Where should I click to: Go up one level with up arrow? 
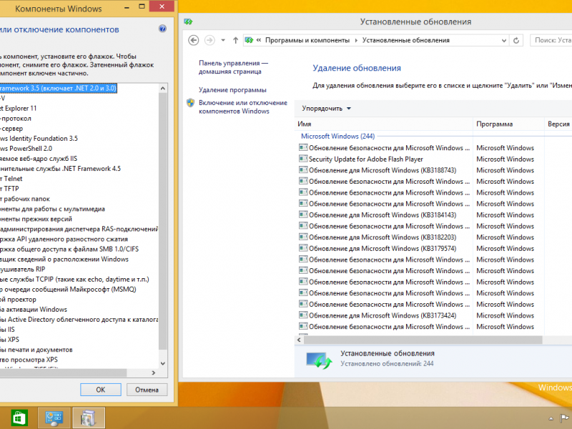click(236, 40)
